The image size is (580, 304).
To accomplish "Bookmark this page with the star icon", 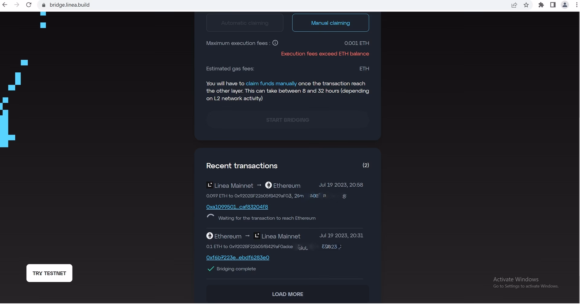I will point(526,5).
